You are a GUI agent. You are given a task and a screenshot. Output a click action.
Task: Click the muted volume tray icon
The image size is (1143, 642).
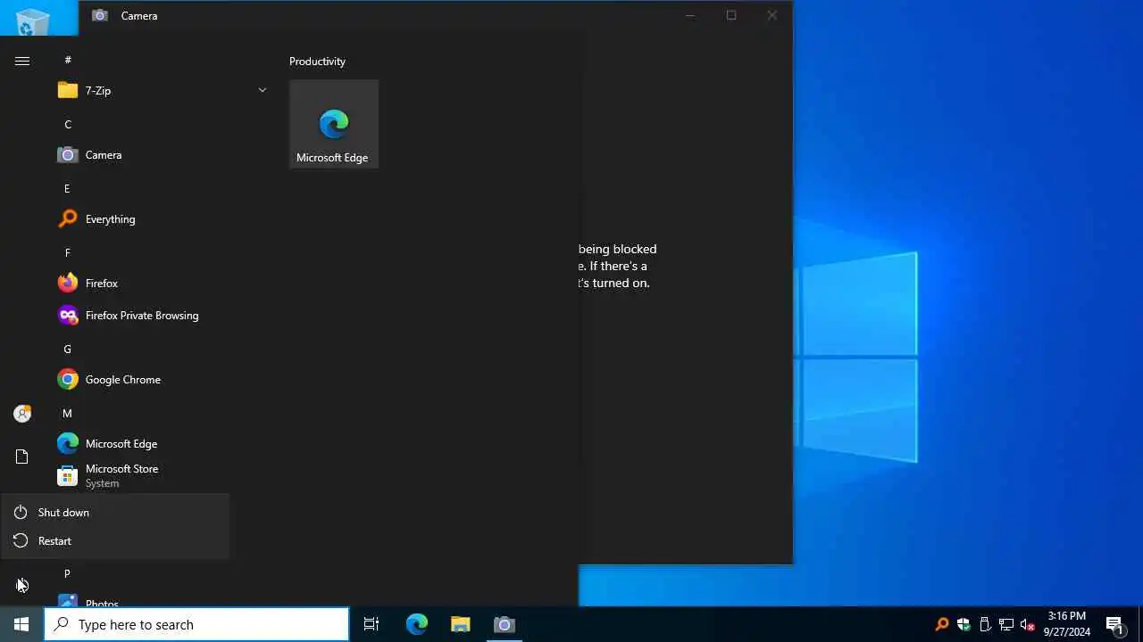click(x=1028, y=624)
